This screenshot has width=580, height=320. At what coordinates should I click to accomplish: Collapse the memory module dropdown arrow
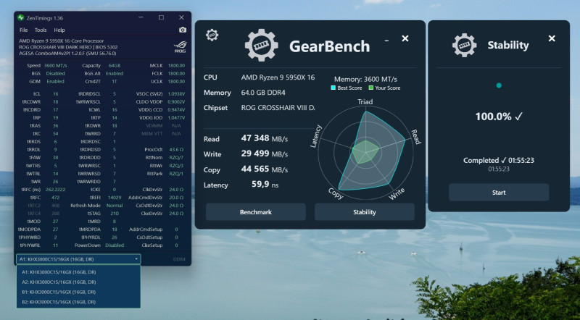click(x=136, y=259)
